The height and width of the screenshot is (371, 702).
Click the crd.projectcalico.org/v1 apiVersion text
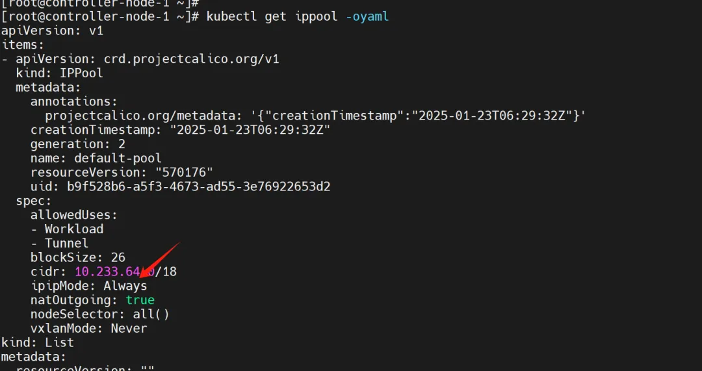click(x=191, y=59)
